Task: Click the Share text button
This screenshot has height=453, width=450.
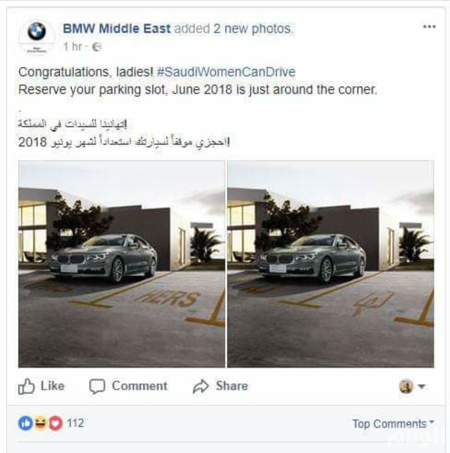Action: [232, 386]
